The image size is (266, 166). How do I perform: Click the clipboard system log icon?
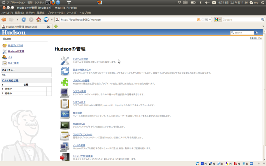[x=65, y=104]
